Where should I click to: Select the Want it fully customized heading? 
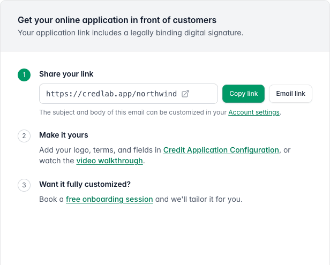85,184
